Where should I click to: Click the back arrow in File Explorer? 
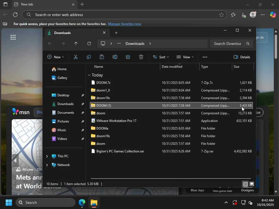click(x=50, y=44)
